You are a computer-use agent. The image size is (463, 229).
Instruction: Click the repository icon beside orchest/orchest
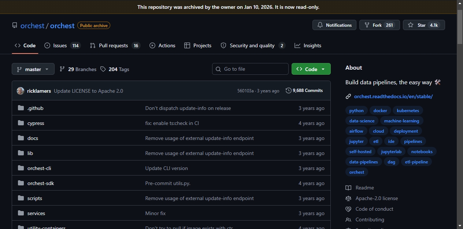click(x=15, y=26)
